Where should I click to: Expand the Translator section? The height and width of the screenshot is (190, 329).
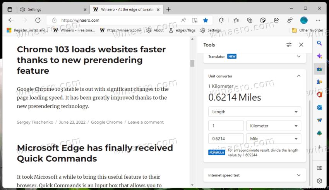298,57
